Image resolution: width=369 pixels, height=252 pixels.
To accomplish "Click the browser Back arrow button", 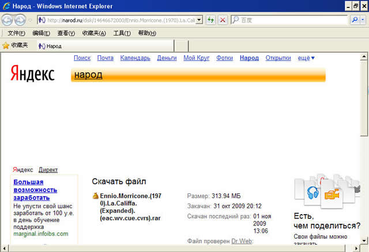I will pos(7,20).
